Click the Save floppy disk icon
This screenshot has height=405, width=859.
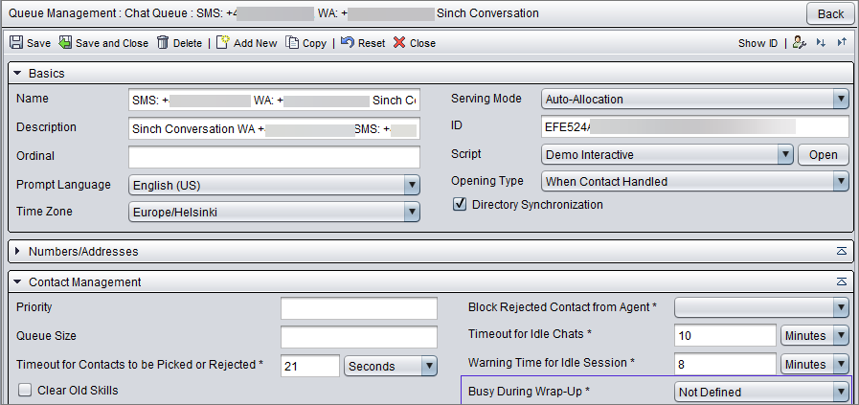(x=16, y=43)
